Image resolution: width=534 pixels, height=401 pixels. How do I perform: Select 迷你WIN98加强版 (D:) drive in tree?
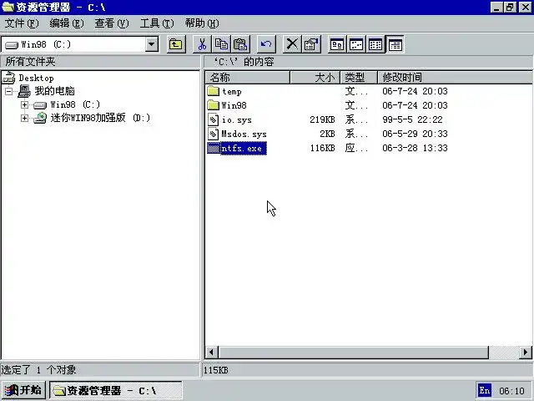92,118
